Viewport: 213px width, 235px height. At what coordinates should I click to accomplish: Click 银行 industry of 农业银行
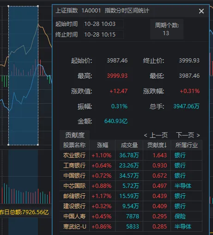[x=180, y=155]
